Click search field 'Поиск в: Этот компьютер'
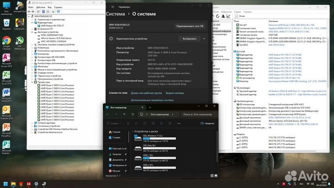Viewport: 334px width, 188px height. pos(199,115)
